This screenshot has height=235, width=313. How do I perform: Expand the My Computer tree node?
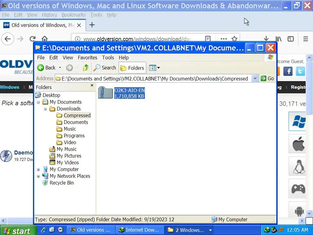(x=38, y=170)
